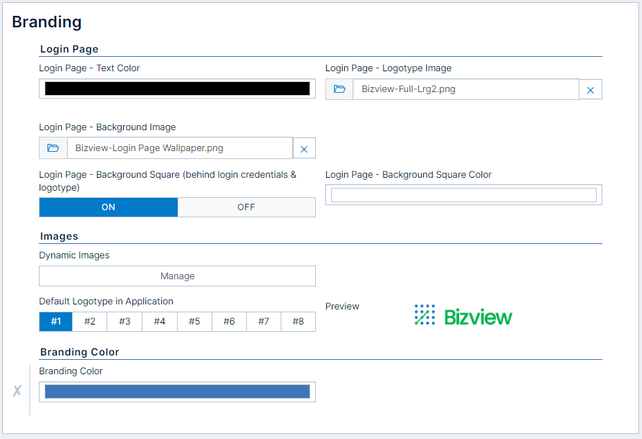Click the Bizview logo preview
This screenshot has height=439, width=642.
(463, 314)
